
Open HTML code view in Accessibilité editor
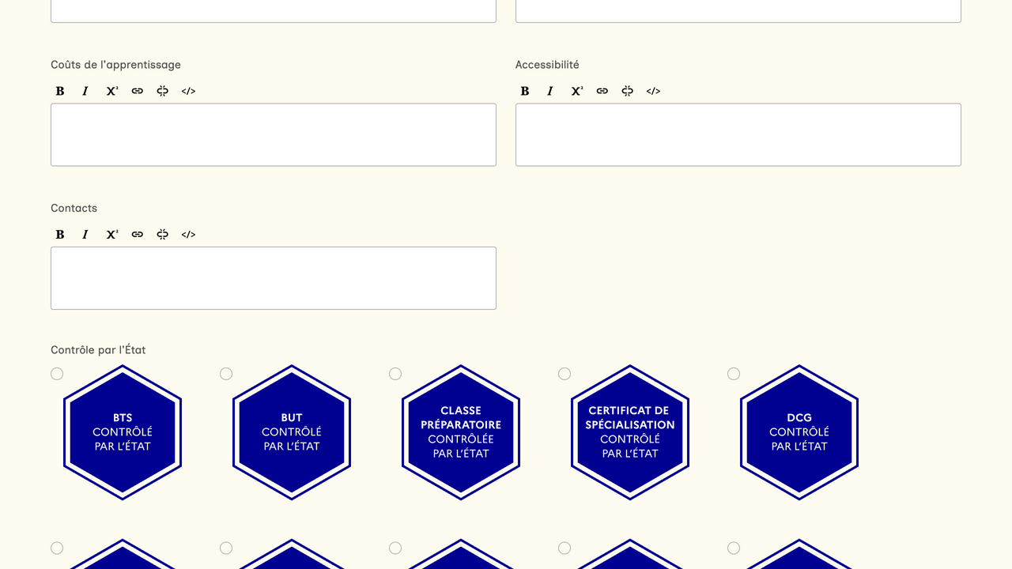653,91
